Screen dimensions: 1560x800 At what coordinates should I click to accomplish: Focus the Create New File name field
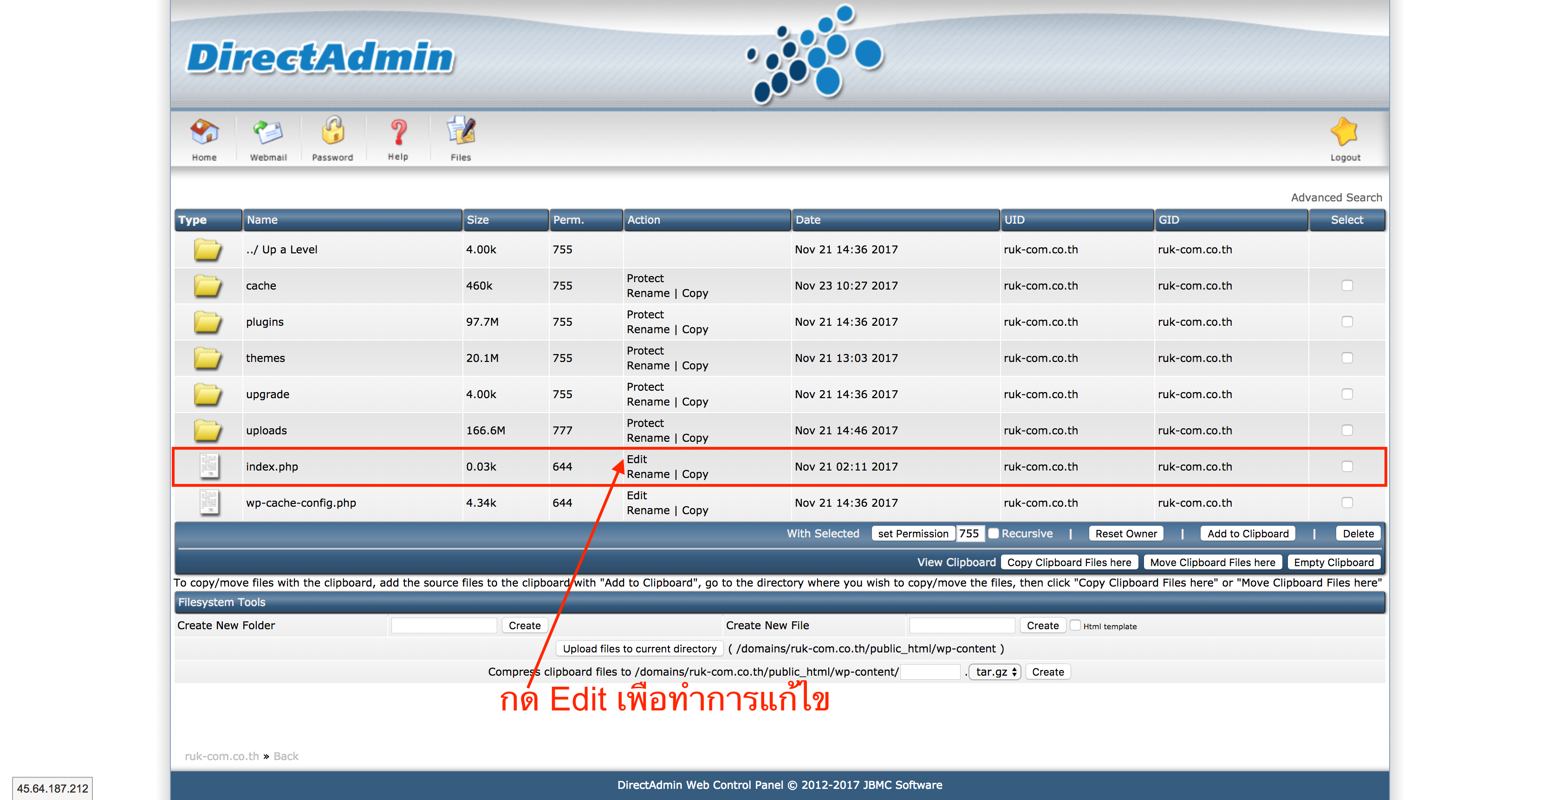pos(962,626)
